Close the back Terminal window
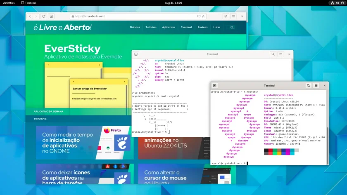 [x=289, y=54]
